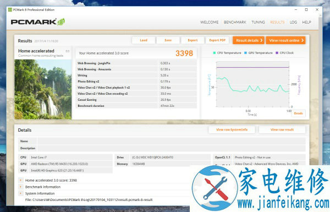Open the Welcome tab
This screenshot has height=212, width=330.
click(209, 22)
